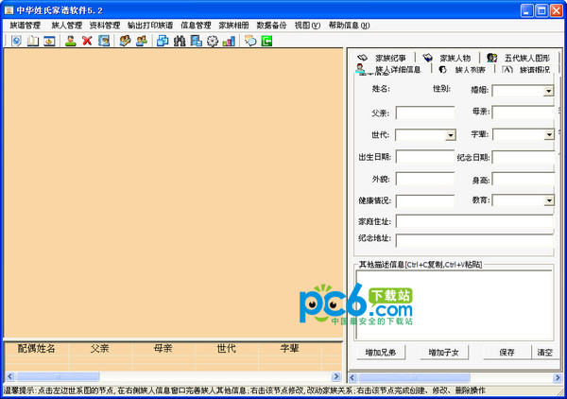
Task: Click the green exit arrow icon
Action: [266, 41]
